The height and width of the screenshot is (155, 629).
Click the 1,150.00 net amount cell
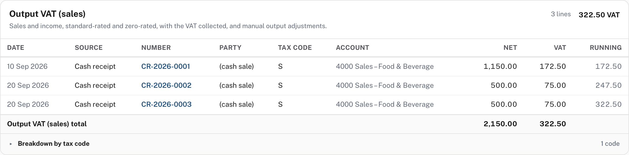click(500, 66)
